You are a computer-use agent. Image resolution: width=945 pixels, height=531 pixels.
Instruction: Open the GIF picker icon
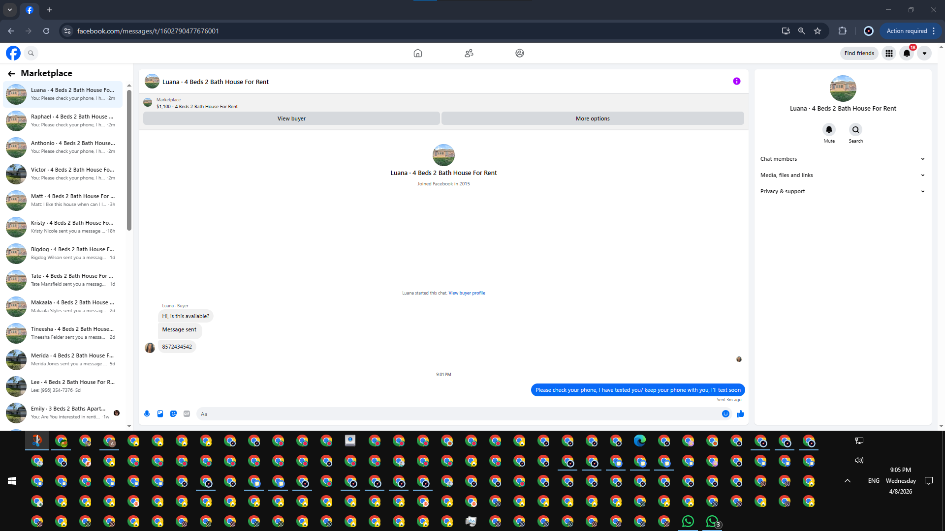(187, 414)
